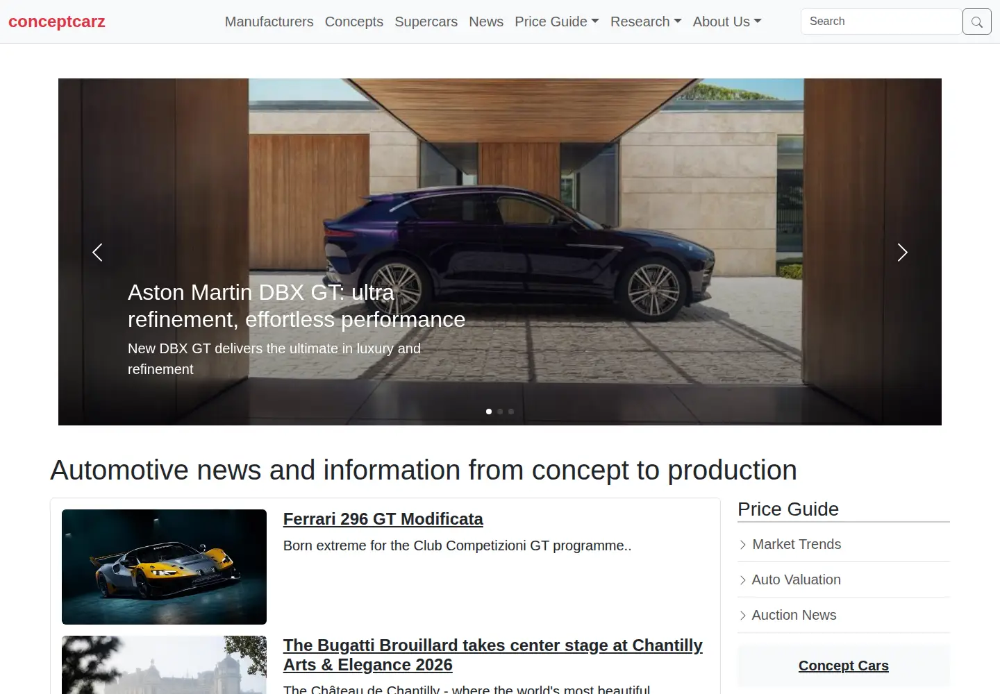Click the 'New DBX GT delivers' caption
The height and width of the screenshot is (694, 1000).
coord(274,359)
